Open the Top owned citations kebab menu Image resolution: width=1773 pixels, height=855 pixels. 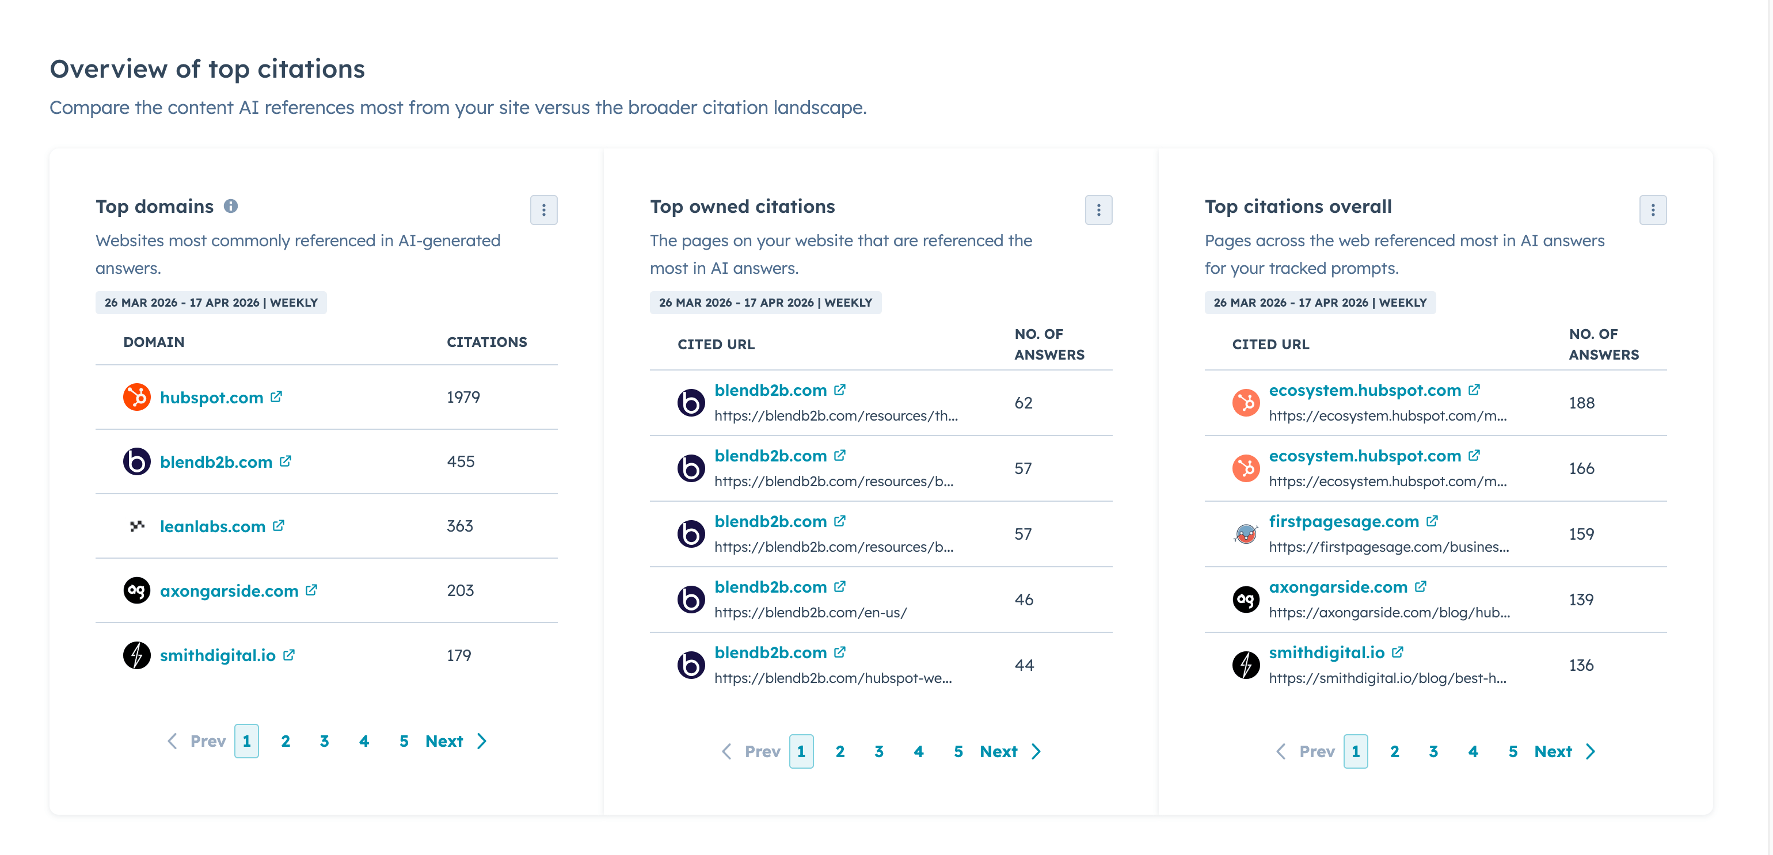1098,210
